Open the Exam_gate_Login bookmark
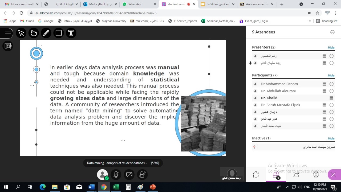Image resolution: width=341 pixels, height=192 pixels. (254, 21)
